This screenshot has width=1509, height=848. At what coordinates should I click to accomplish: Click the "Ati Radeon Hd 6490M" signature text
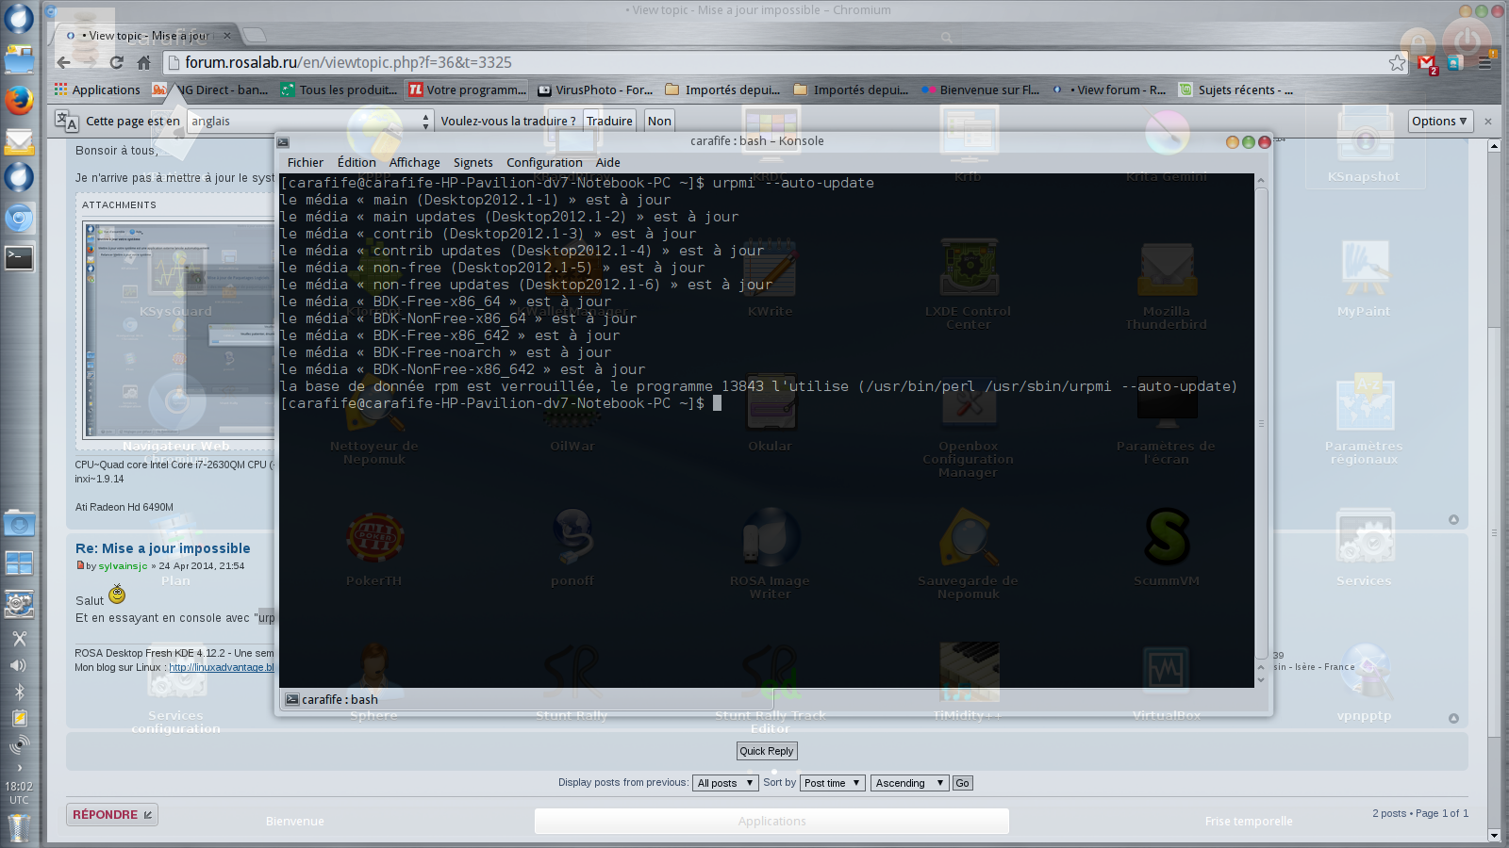[124, 507]
